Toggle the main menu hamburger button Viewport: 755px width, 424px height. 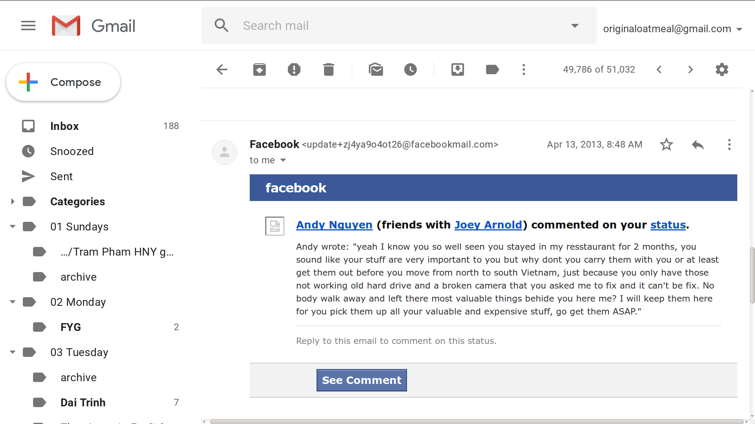click(28, 26)
